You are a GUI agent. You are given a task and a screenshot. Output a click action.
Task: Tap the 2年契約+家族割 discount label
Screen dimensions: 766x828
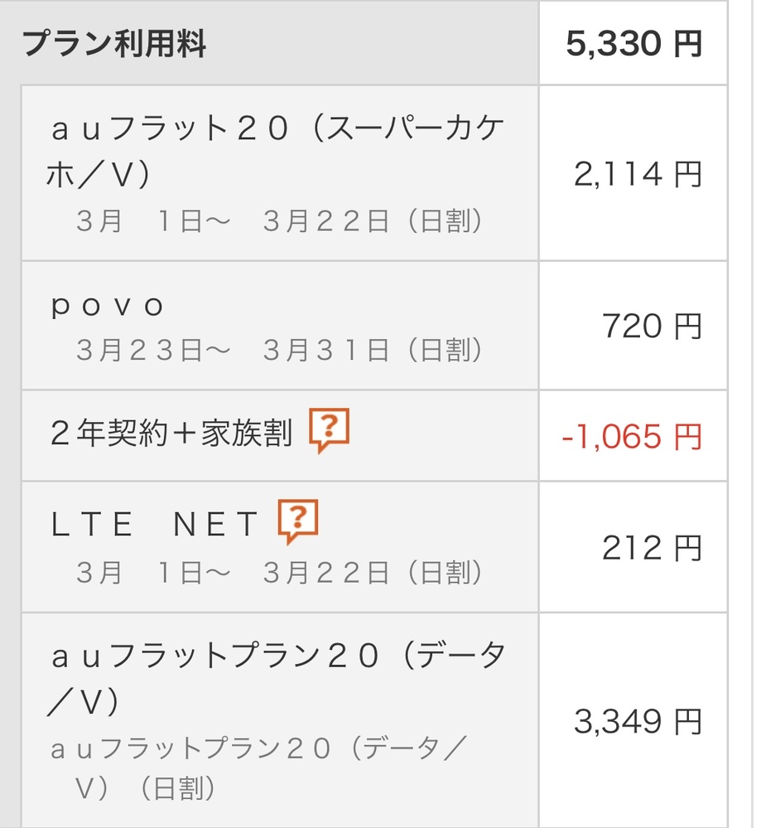(171, 433)
